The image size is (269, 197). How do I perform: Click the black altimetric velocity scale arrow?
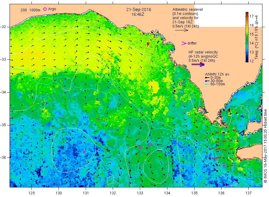pyautogui.click(x=182, y=30)
